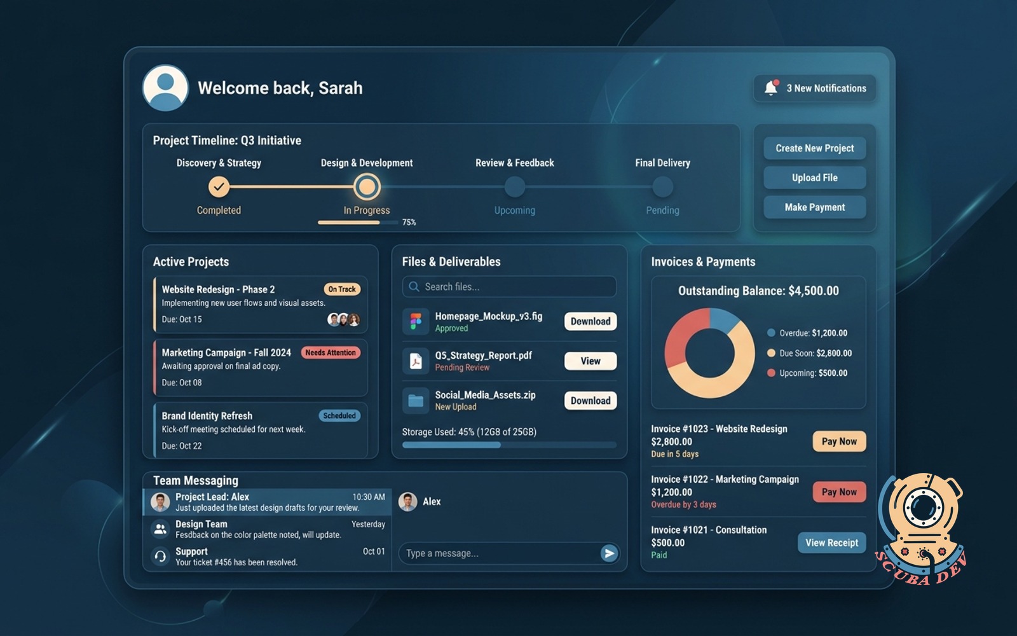Click the Social_Media_Assets.zip file name
1017x636 pixels.
(486, 395)
